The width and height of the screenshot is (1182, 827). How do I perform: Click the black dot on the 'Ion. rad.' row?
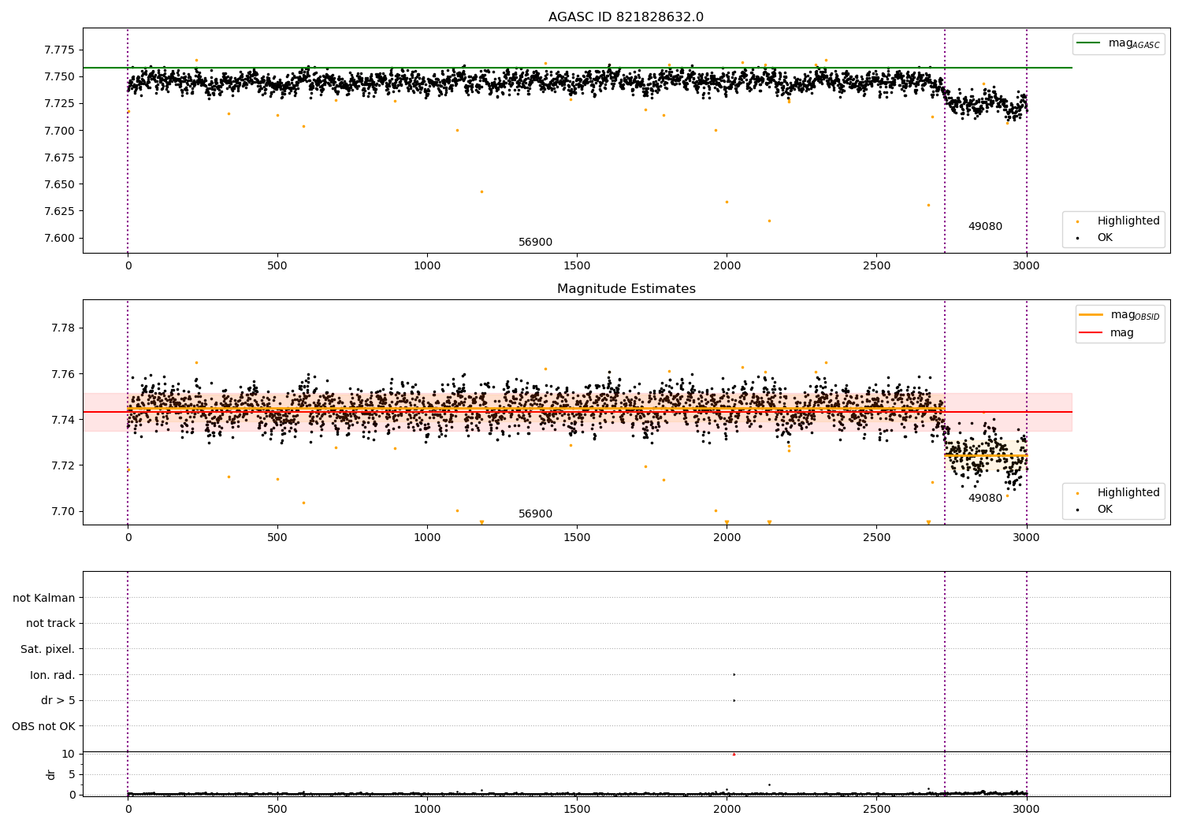click(734, 674)
